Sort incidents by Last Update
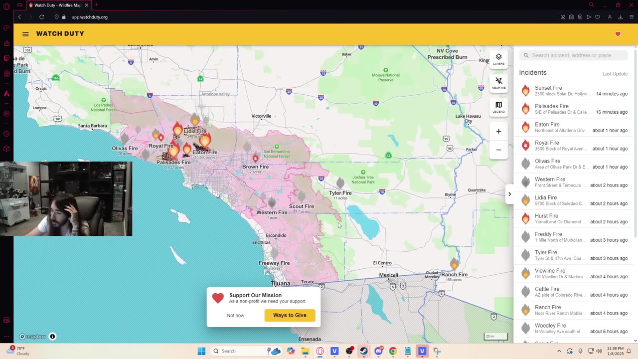Viewport: 638px width, 359px height. pyautogui.click(x=615, y=74)
